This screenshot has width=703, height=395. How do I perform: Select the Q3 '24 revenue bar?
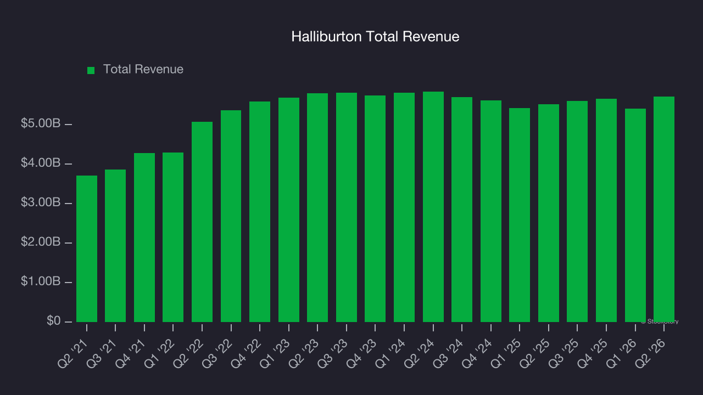pyautogui.click(x=462, y=210)
